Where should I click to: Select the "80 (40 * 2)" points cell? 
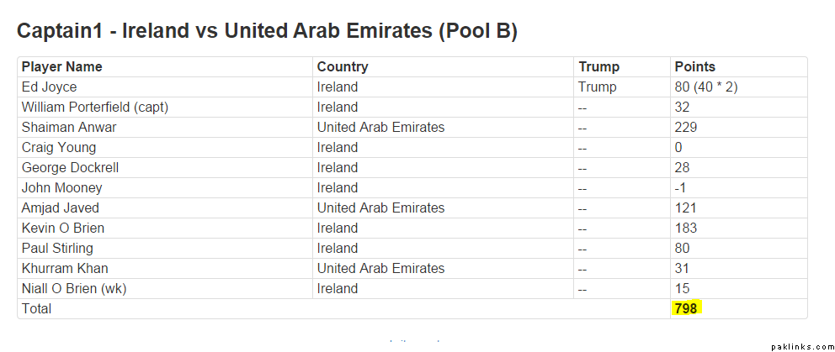pos(706,87)
